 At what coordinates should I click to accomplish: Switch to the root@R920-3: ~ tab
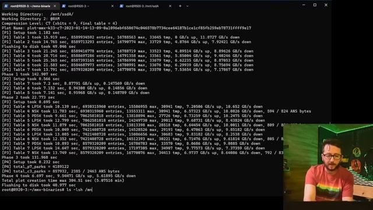coord(87,6)
